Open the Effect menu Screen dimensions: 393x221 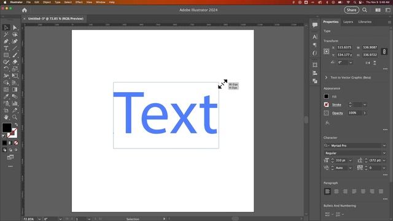(79, 2)
